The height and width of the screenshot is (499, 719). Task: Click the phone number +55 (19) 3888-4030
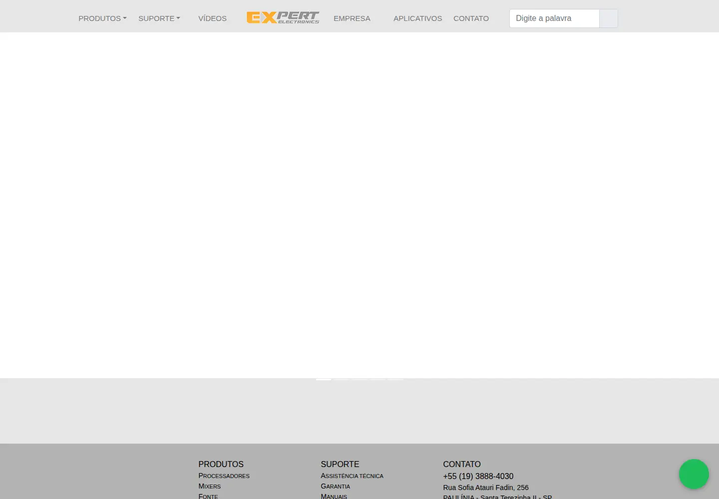pyautogui.click(x=478, y=476)
